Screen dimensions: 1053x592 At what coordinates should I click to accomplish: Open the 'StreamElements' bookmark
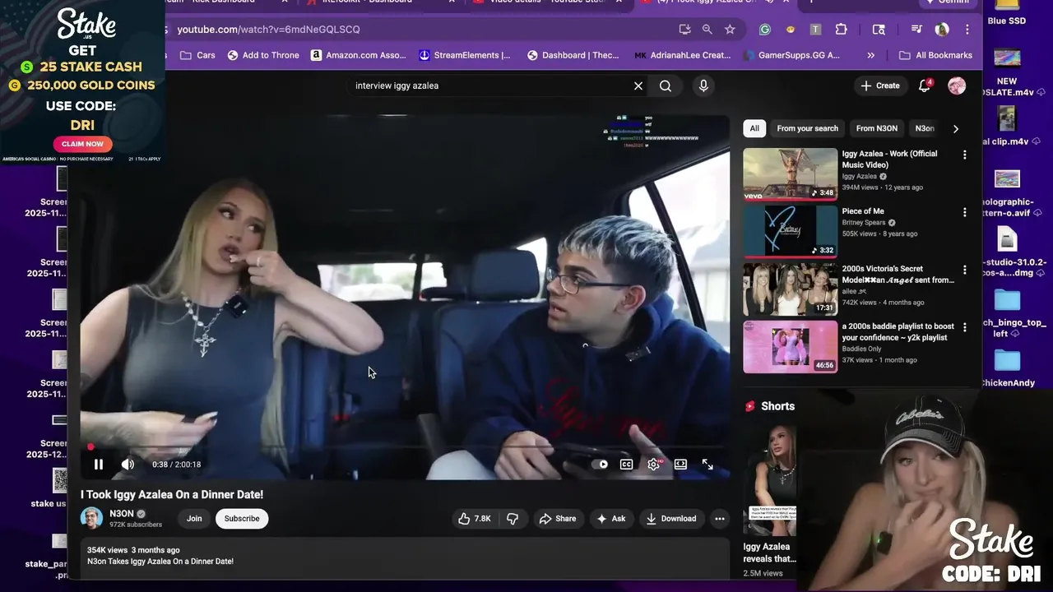465,55
